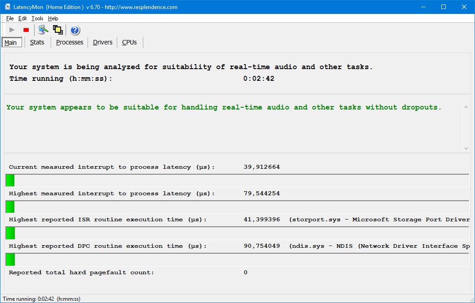Click the scroll-down arrow of the message box
Screen dimensions: 475x303
pyautogui.click(x=466, y=148)
